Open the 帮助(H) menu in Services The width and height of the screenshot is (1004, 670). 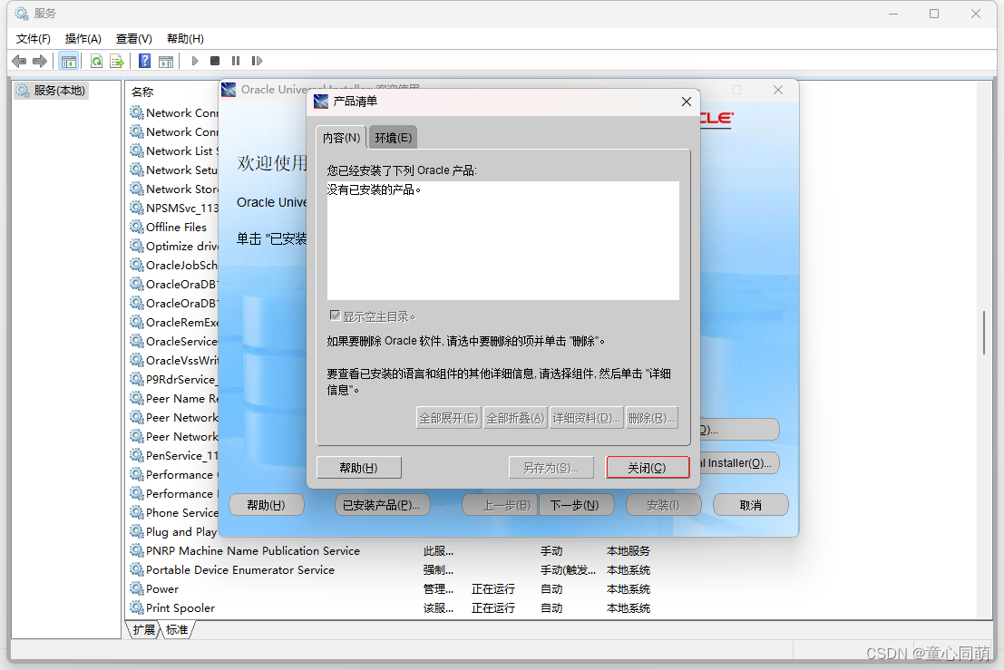[185, 38]
